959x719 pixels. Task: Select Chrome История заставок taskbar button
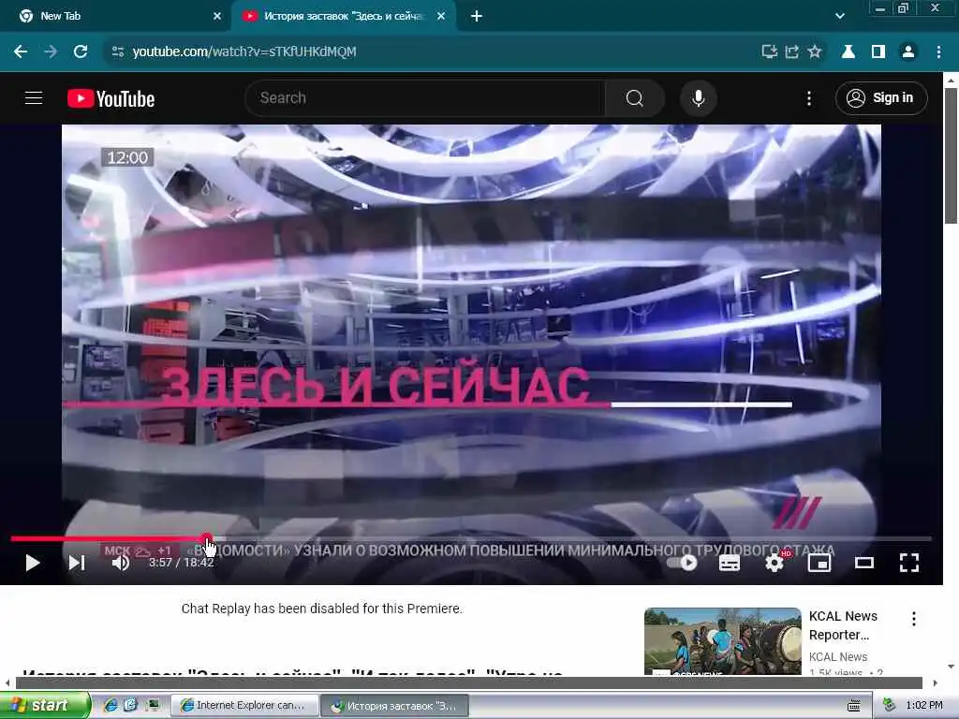(394, 706)
